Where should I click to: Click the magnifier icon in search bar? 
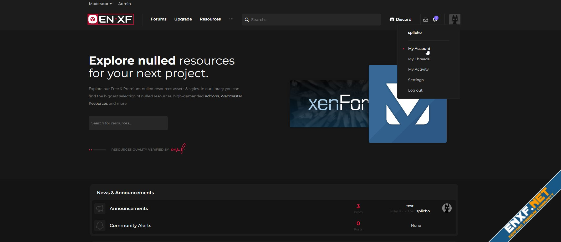(x=247, y=20)
